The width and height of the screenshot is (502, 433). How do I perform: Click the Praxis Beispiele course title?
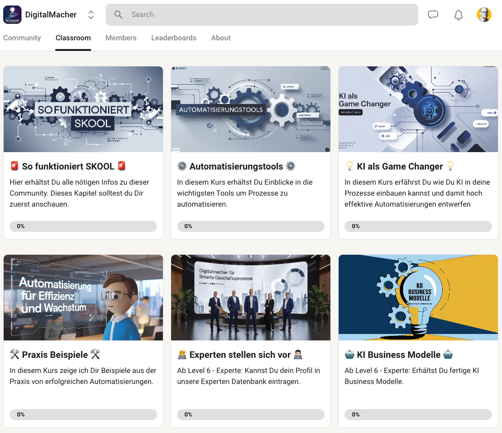pyautogui.click(x=55, y=355)
